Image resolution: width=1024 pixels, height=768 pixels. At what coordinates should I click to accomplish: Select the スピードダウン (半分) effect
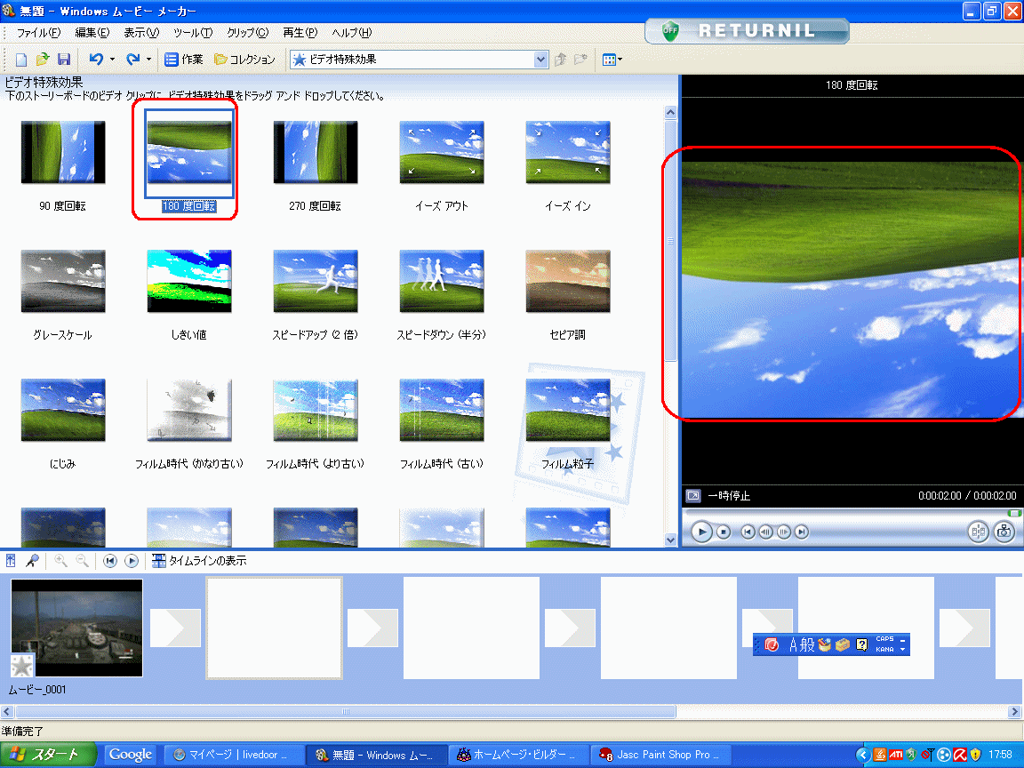tap(442, 282)
